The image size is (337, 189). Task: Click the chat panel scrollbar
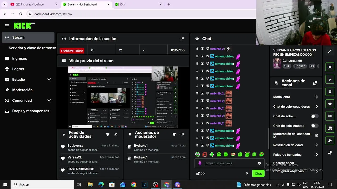click(269, 139)
